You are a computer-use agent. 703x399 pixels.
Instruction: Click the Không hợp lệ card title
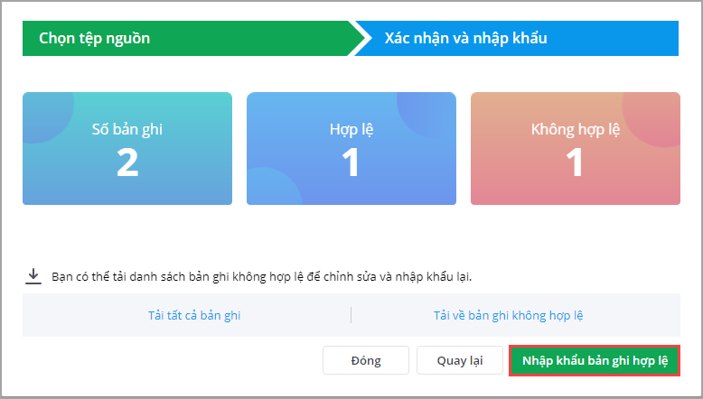[575, 129]
